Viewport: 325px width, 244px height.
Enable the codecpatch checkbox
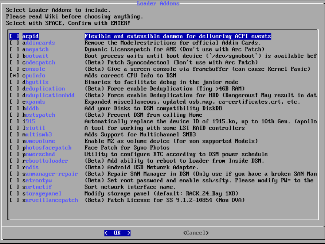(x=15, y=63)
